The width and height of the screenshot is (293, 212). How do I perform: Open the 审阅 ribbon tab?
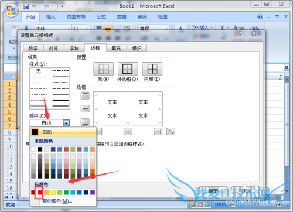pos(142,17)
